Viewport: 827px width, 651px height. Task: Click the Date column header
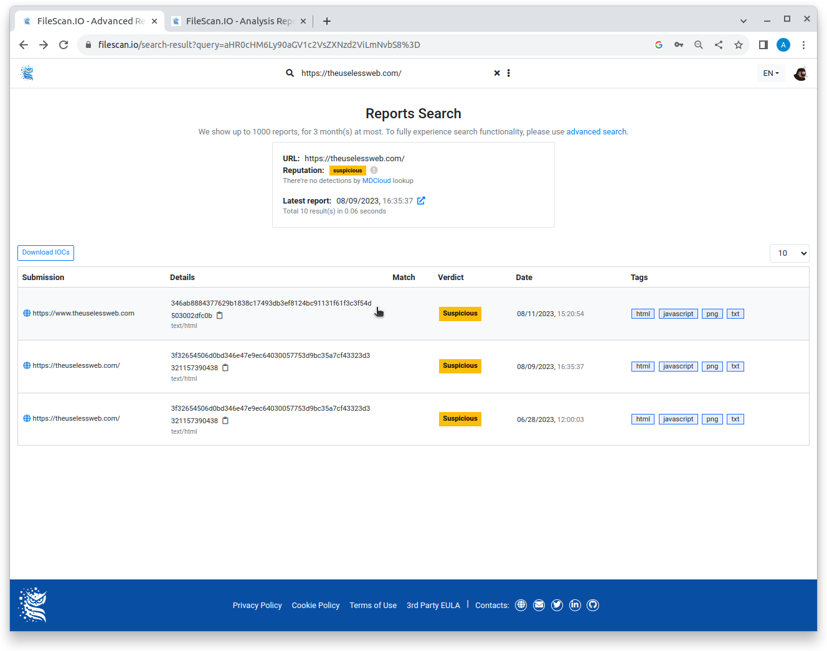(524, 278)
